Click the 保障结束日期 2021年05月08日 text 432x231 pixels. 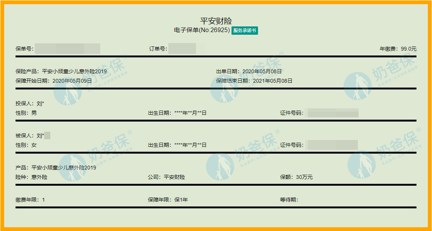[x=254, y=81]
